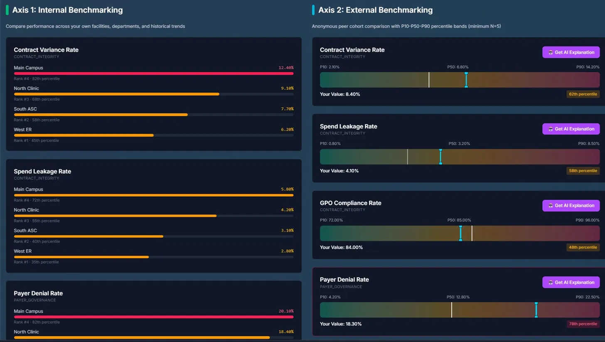Viewport: 605px width, 342px height.
Task: Click external Contract Variance percentile band
Action: click(x=460, y=80)
